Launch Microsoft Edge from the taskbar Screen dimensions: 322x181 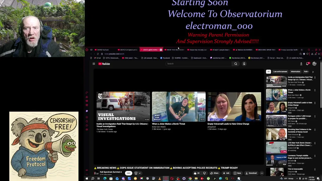105,179
